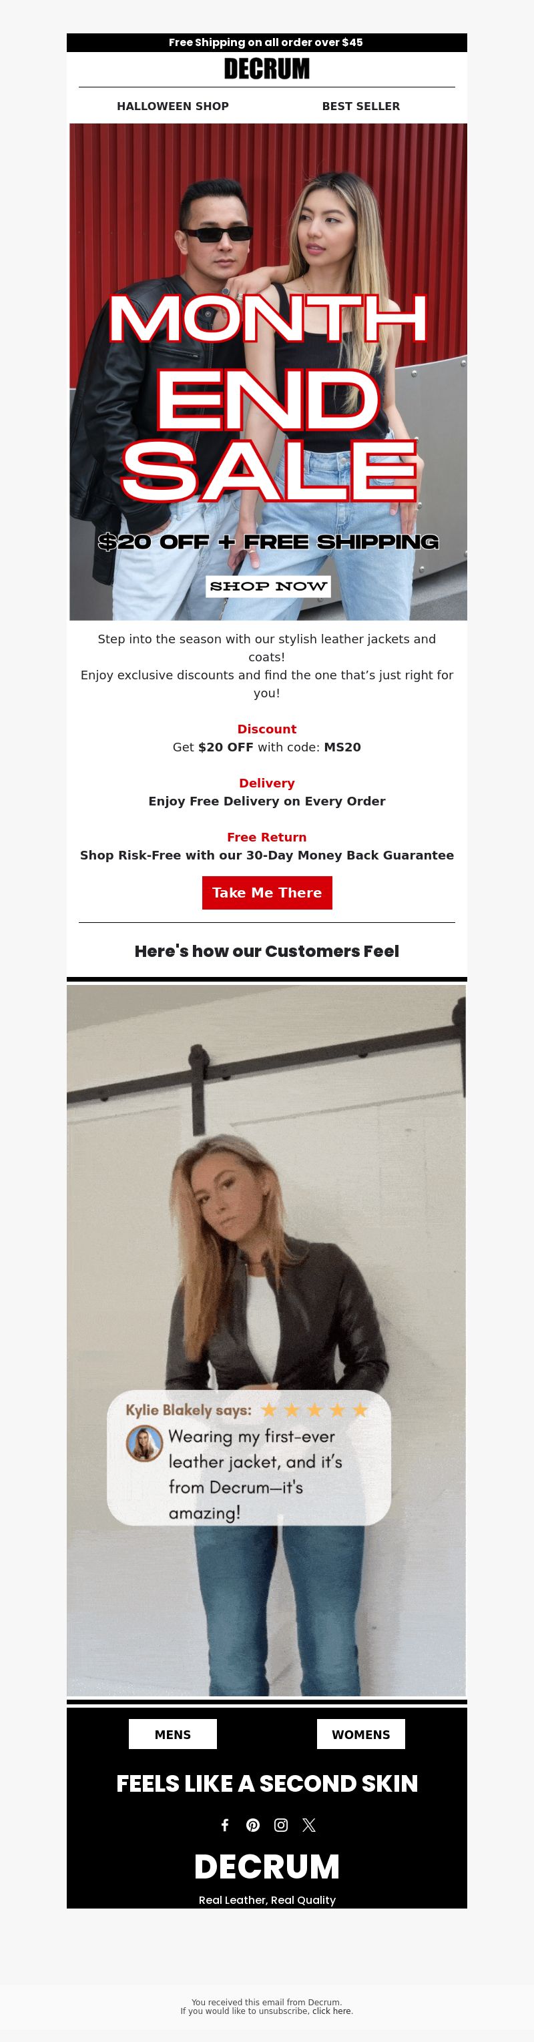Click the Free Shipping announcement bar
This screenshot has height=2042, width=534.
266,42
